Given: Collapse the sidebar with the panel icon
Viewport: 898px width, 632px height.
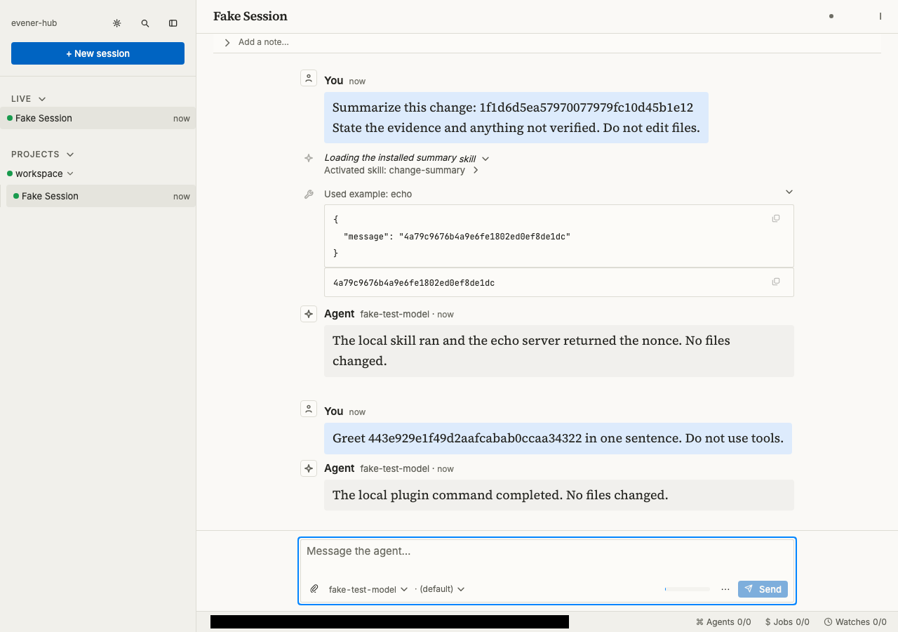Looking at the screenshot, I should [173, 23].
